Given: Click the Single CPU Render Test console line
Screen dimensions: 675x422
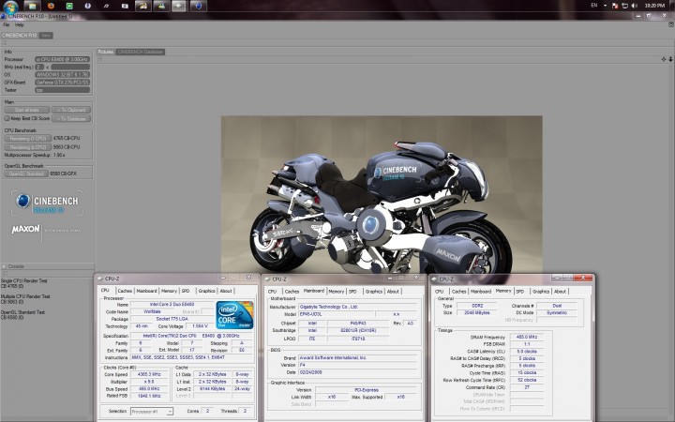Looking at the screenshot, I should pos(24,283).
